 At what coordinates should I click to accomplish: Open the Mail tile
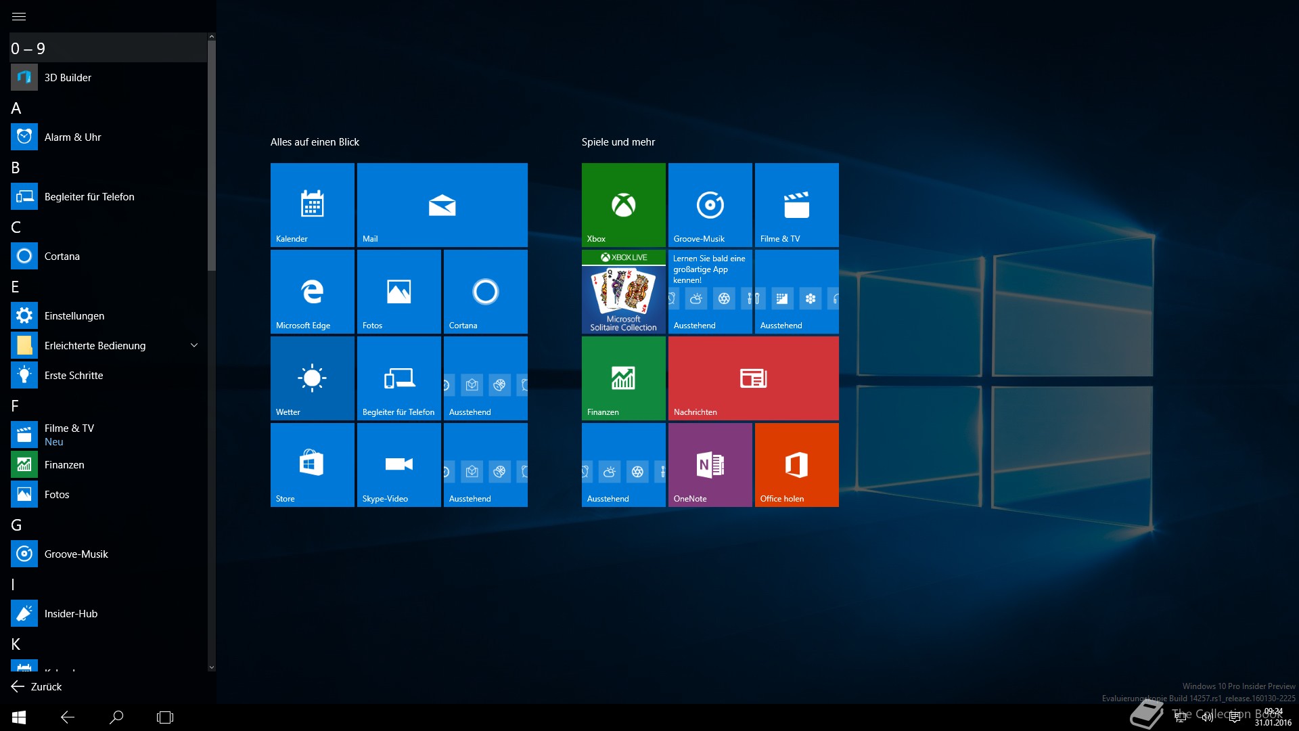click(442, 205)
